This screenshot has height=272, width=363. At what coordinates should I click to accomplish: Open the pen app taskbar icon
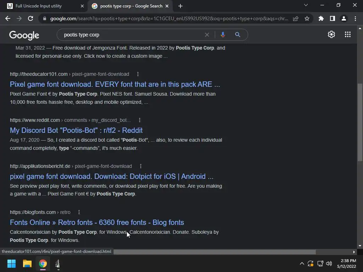[58, 263]
